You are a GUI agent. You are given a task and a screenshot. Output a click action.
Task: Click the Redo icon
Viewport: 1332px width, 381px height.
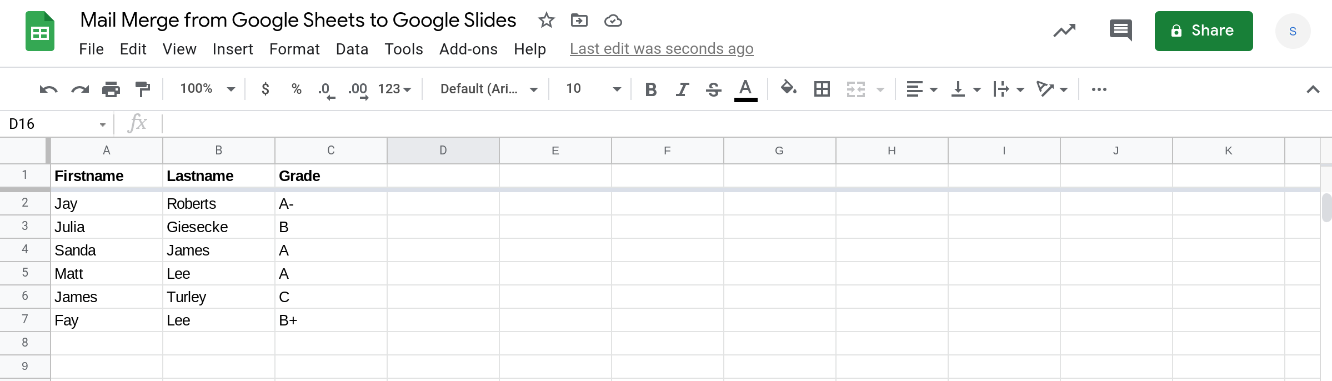coord(80,89)
